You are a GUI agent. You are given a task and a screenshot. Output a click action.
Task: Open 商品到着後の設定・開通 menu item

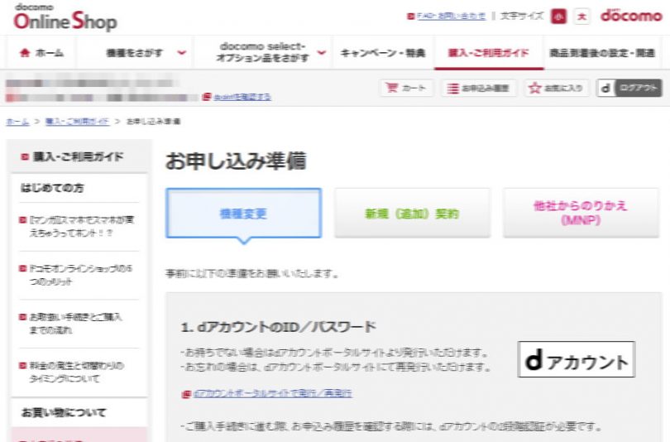pyautogui.click(x=602, y=53)
